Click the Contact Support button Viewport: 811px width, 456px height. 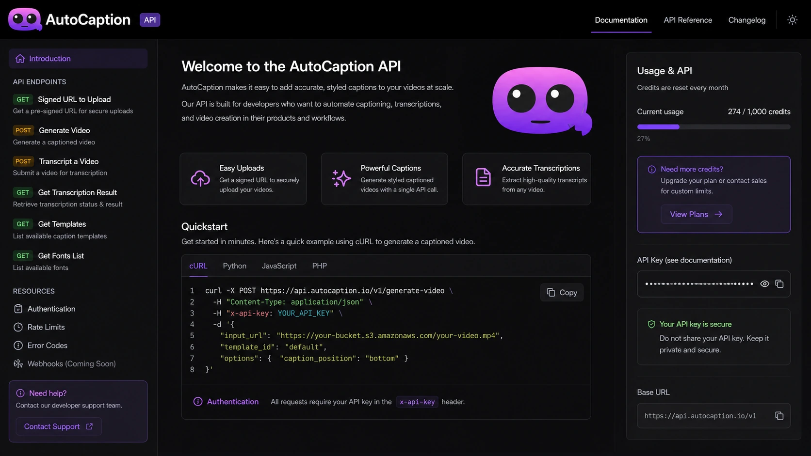click(x=59, y=426)
